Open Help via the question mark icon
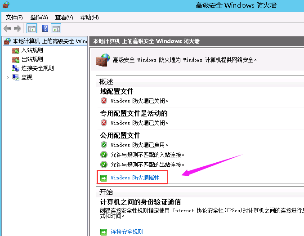The image size is (304, 236). click(45, 28)
